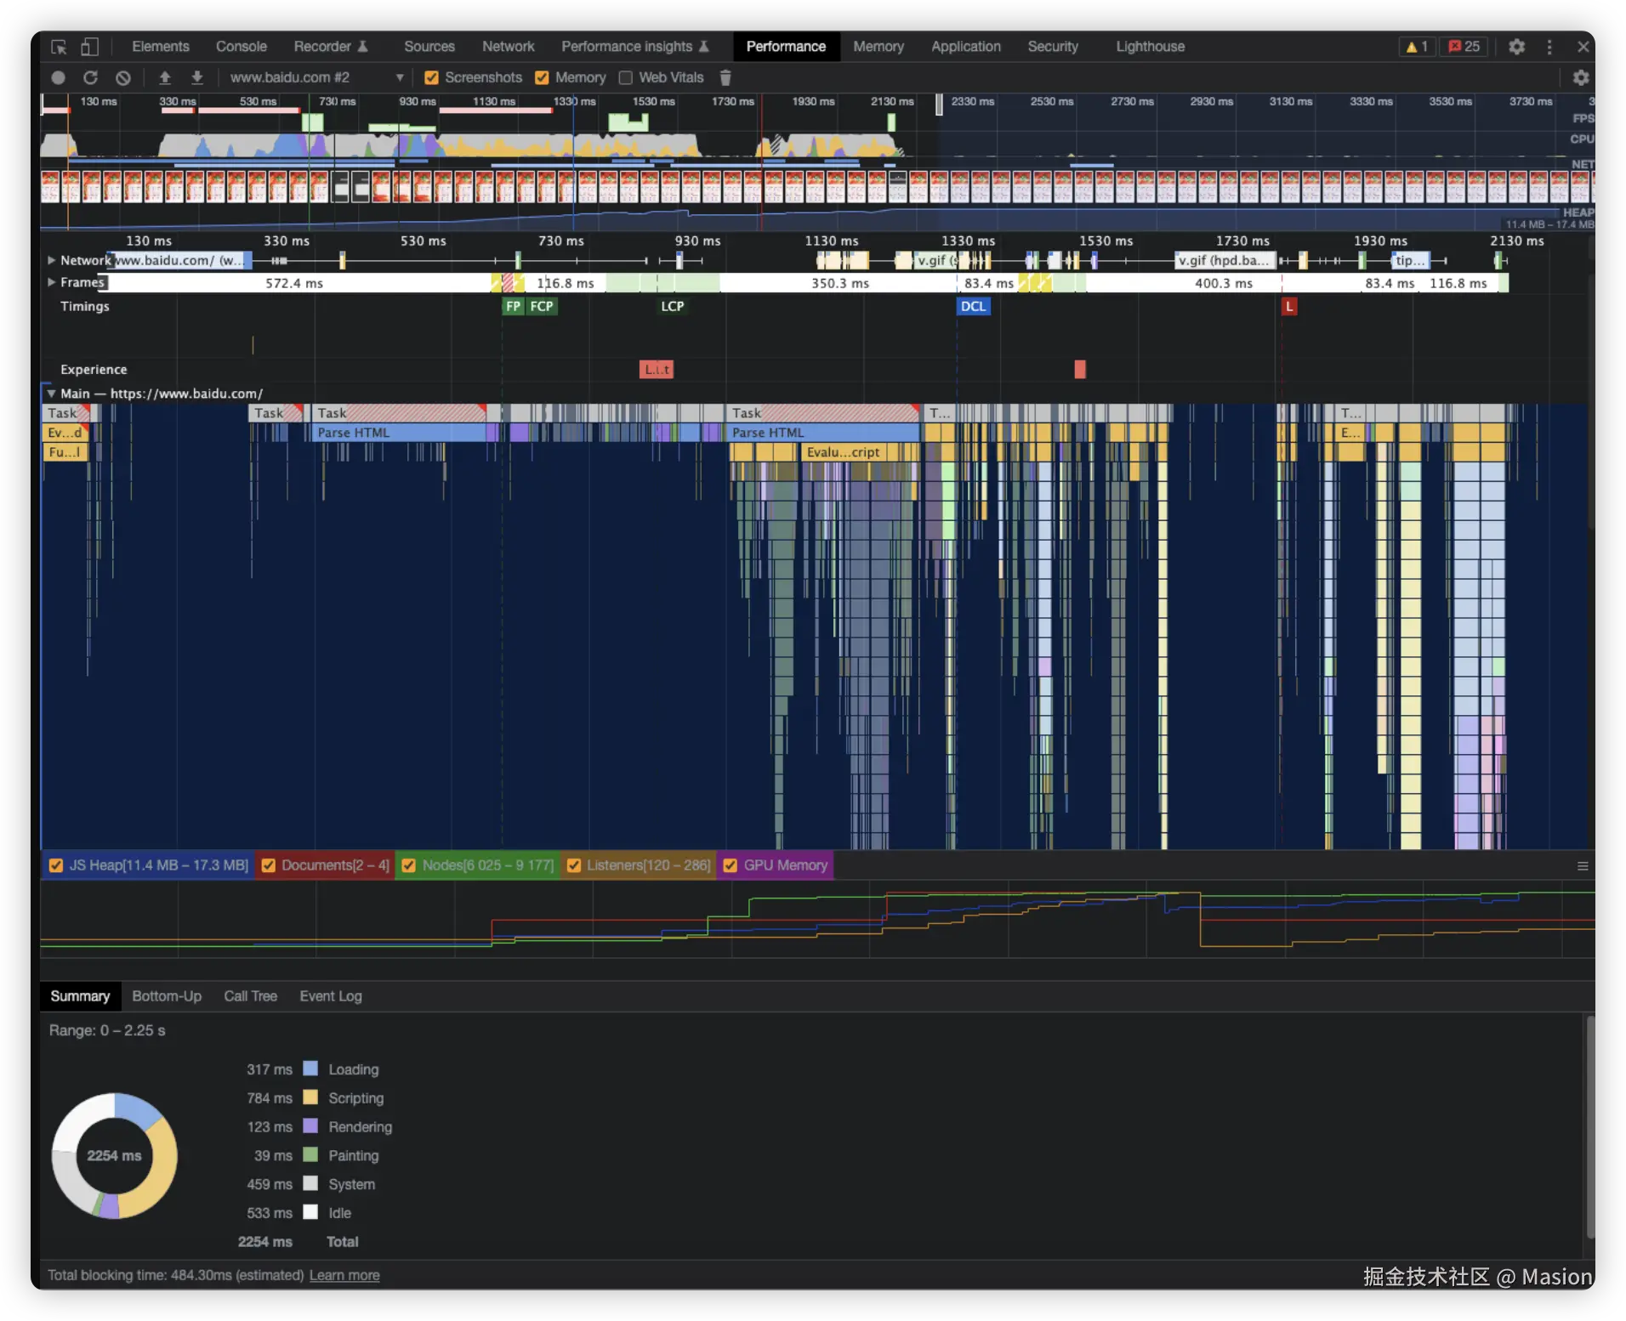
Task: Expand the Network track
Action: point(52,260)
